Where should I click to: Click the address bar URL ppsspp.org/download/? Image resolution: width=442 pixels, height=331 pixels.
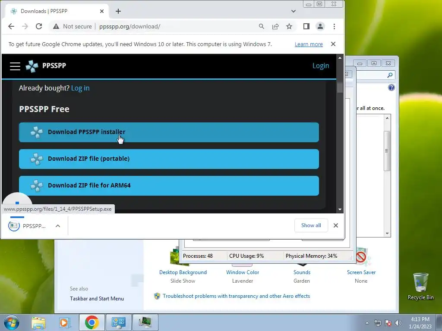pos(129,26)
